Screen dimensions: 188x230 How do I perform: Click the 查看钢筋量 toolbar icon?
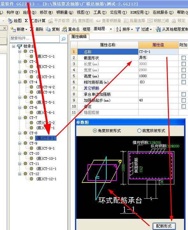98,21
